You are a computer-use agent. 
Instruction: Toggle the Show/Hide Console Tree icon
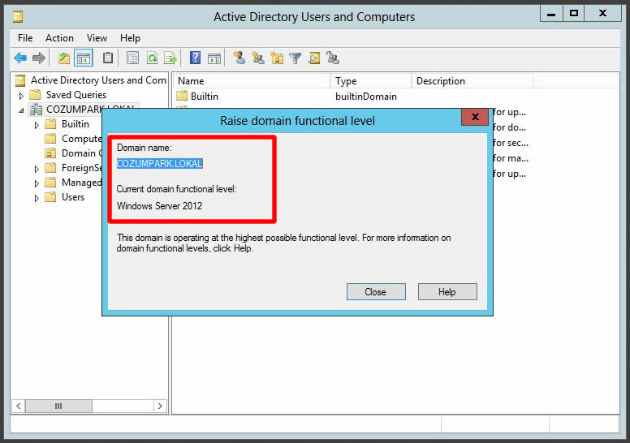pyautogui.click(x=84, y=58)
